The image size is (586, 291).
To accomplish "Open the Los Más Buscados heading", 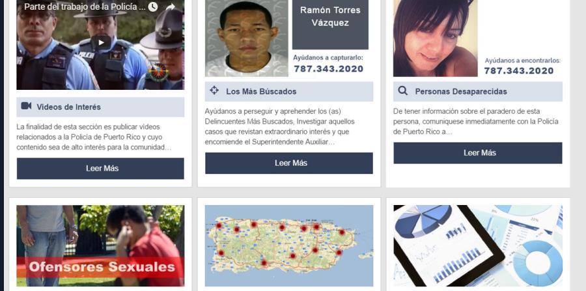I will 261,92.
